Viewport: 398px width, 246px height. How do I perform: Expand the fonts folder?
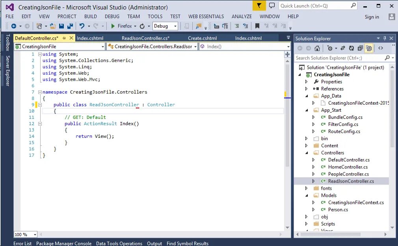point(306,188)
